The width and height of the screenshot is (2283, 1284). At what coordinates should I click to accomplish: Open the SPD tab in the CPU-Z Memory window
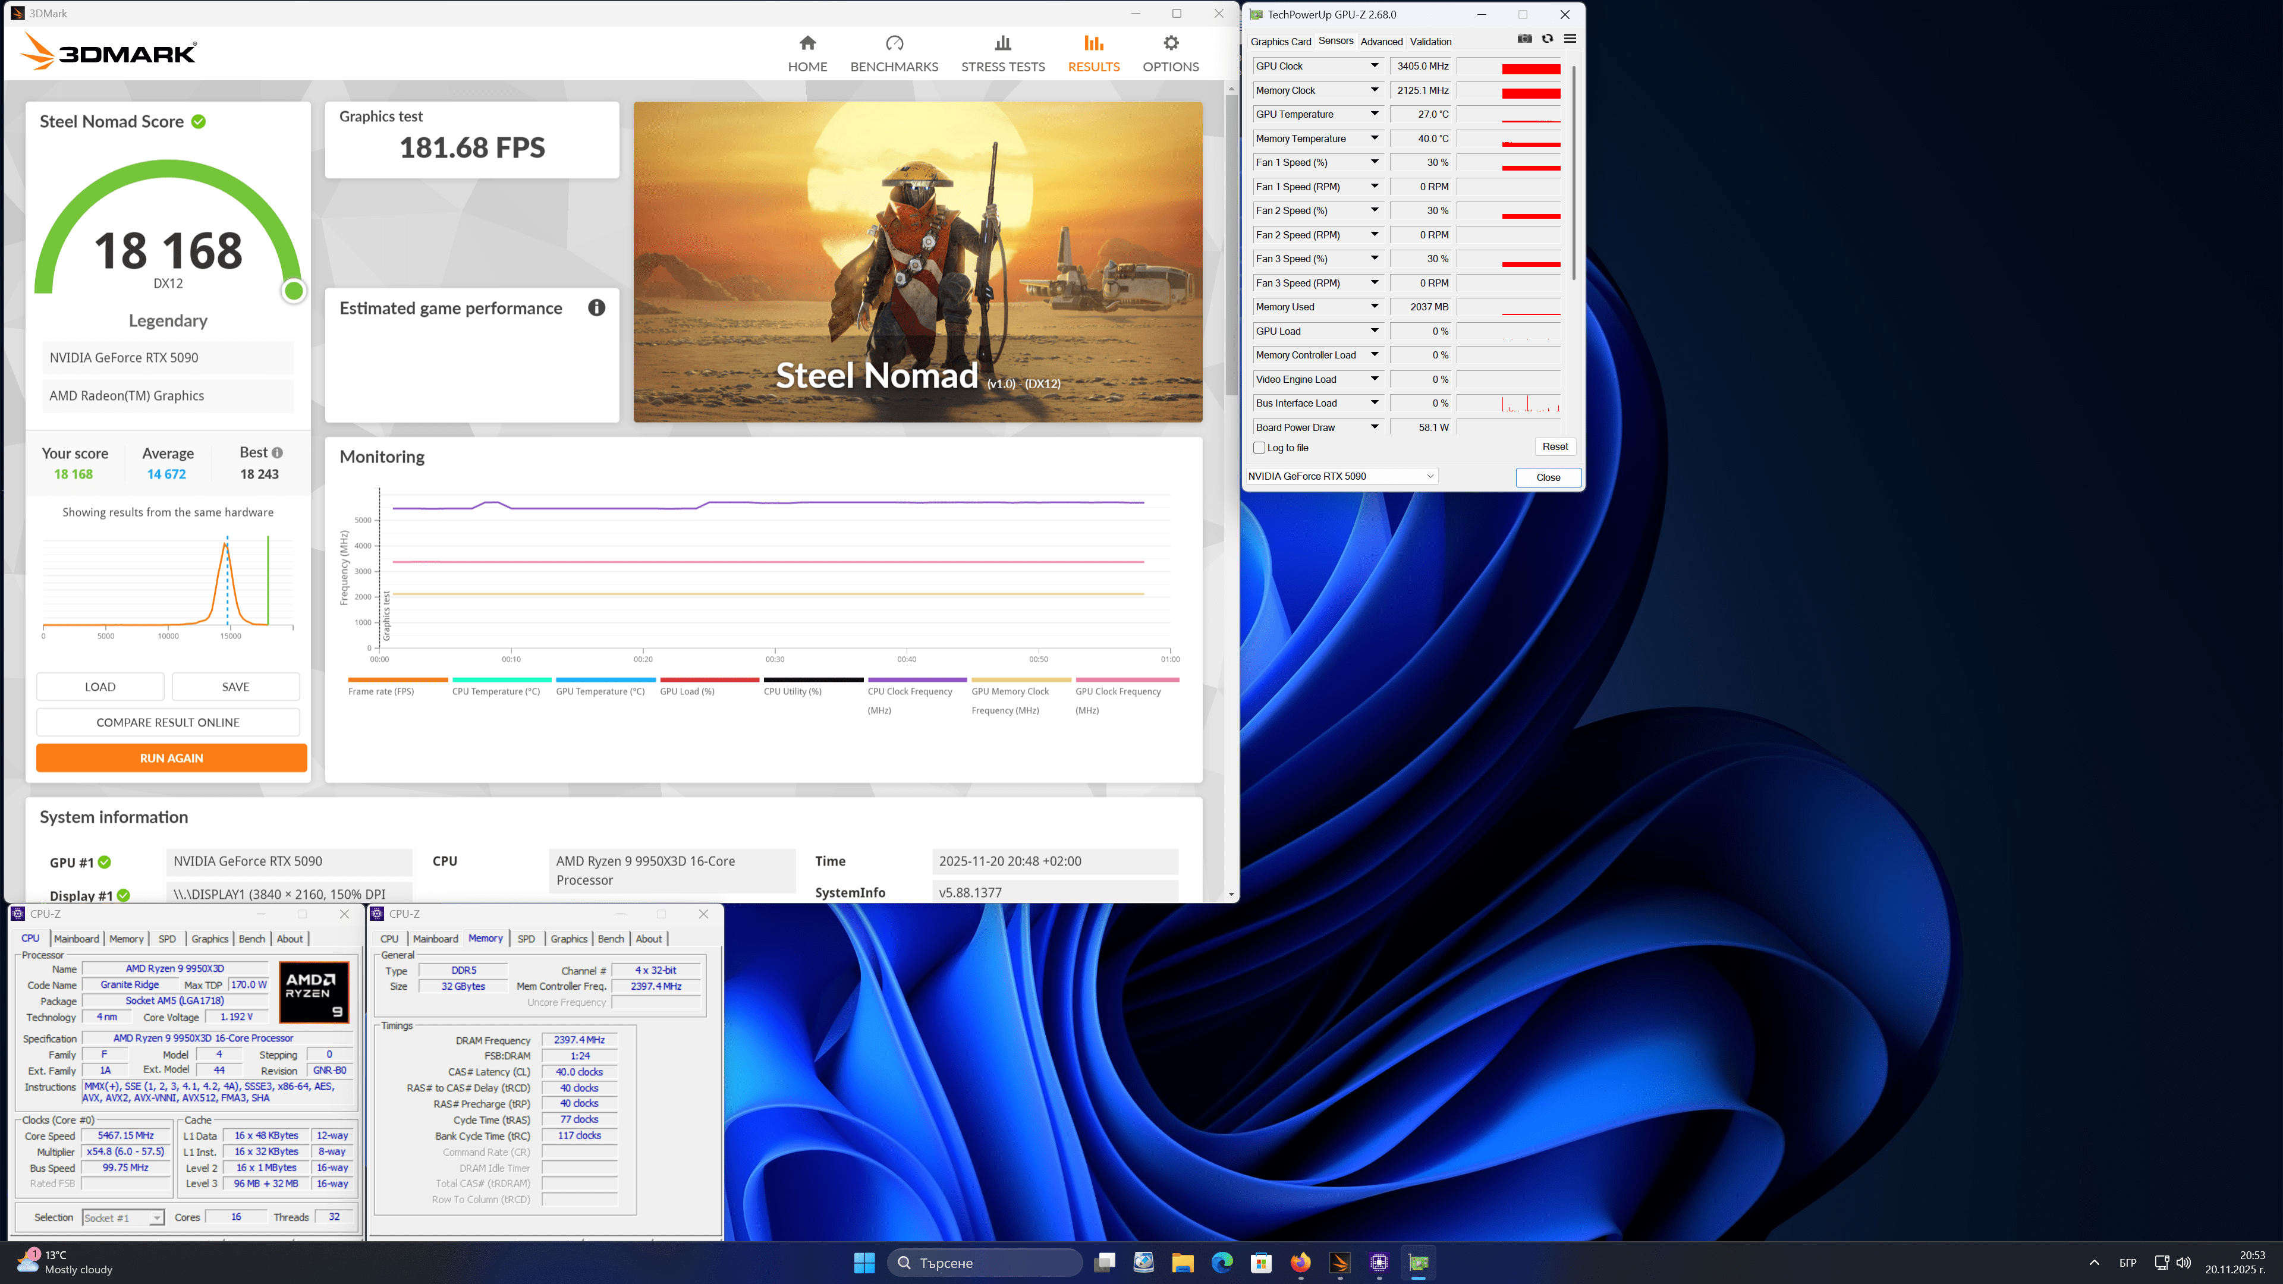pos(526,939)
